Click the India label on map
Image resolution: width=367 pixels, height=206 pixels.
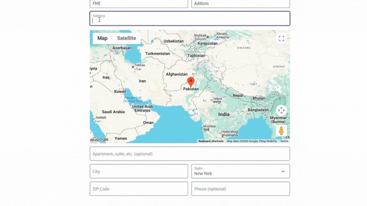224,114
